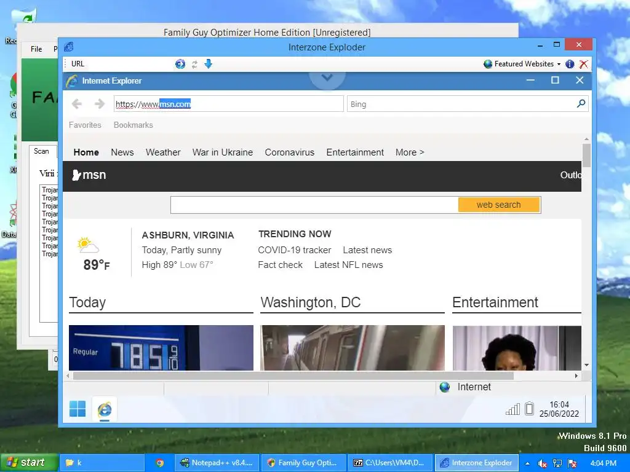Select the Home tab on MSN

click(86, 152)
